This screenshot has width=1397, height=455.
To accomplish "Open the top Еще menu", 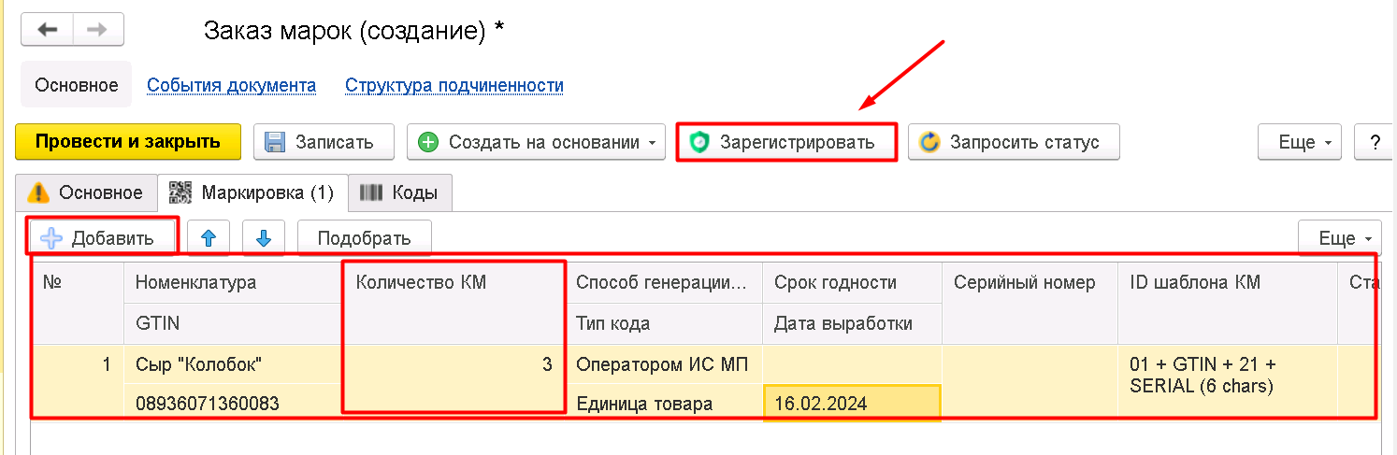I will 1300,142.
